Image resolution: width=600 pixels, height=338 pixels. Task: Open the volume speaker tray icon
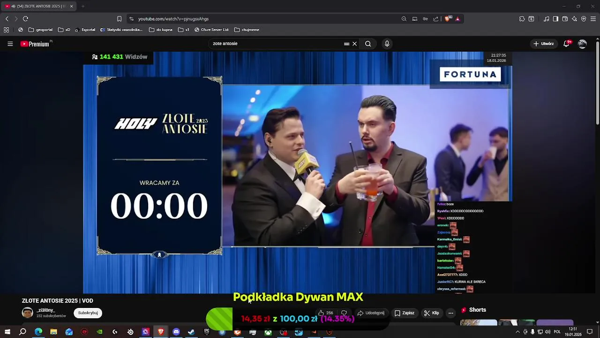[x=547, y=332]
